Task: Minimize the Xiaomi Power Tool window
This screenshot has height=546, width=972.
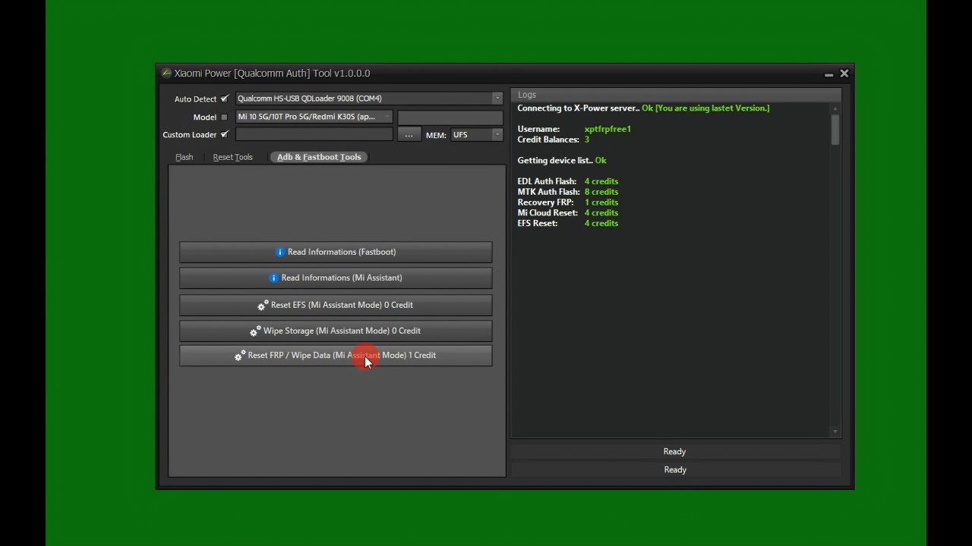Action: [828, 74]
